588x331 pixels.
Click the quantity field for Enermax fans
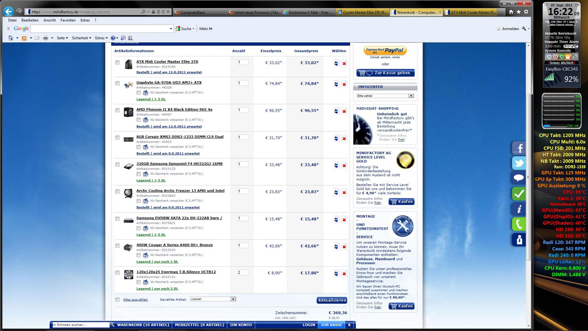(243, 272)
